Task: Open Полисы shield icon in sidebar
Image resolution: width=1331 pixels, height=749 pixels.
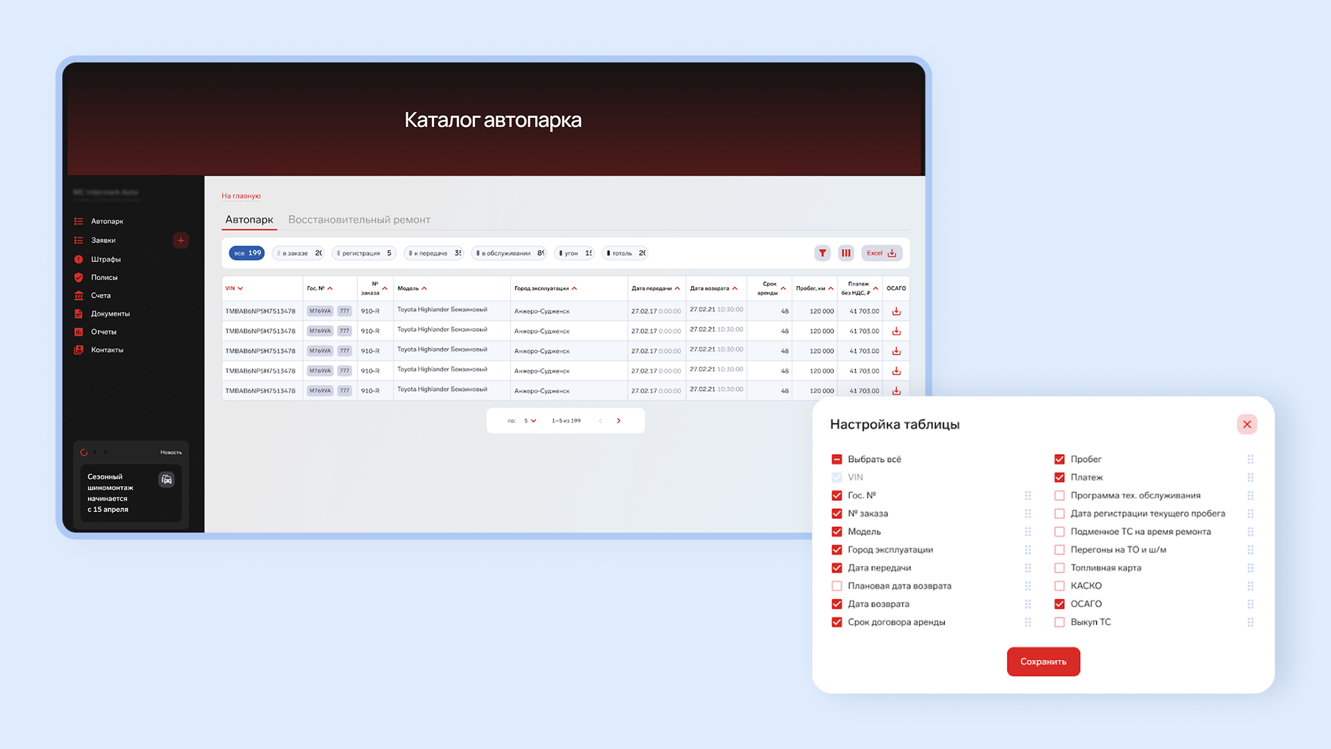Action: 78,277
